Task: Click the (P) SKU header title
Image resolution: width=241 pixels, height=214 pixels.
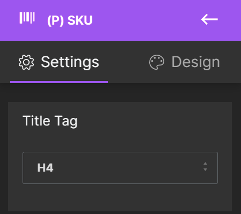Action: coord(70,20)
